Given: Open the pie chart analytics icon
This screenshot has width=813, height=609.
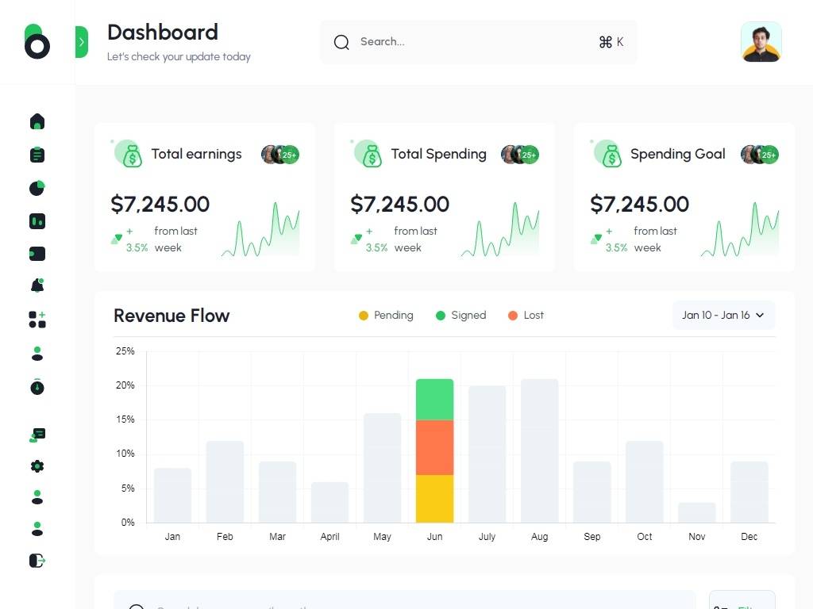Looking at the screenshot, I should click(37, 188).
